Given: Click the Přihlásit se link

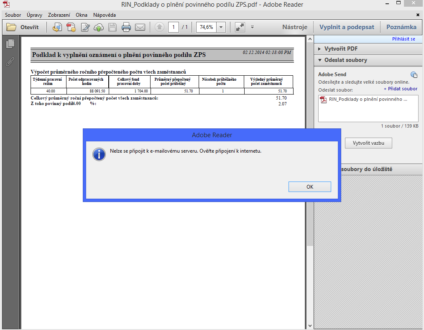Looking at the screenshot, I should [x=404, y=39].
